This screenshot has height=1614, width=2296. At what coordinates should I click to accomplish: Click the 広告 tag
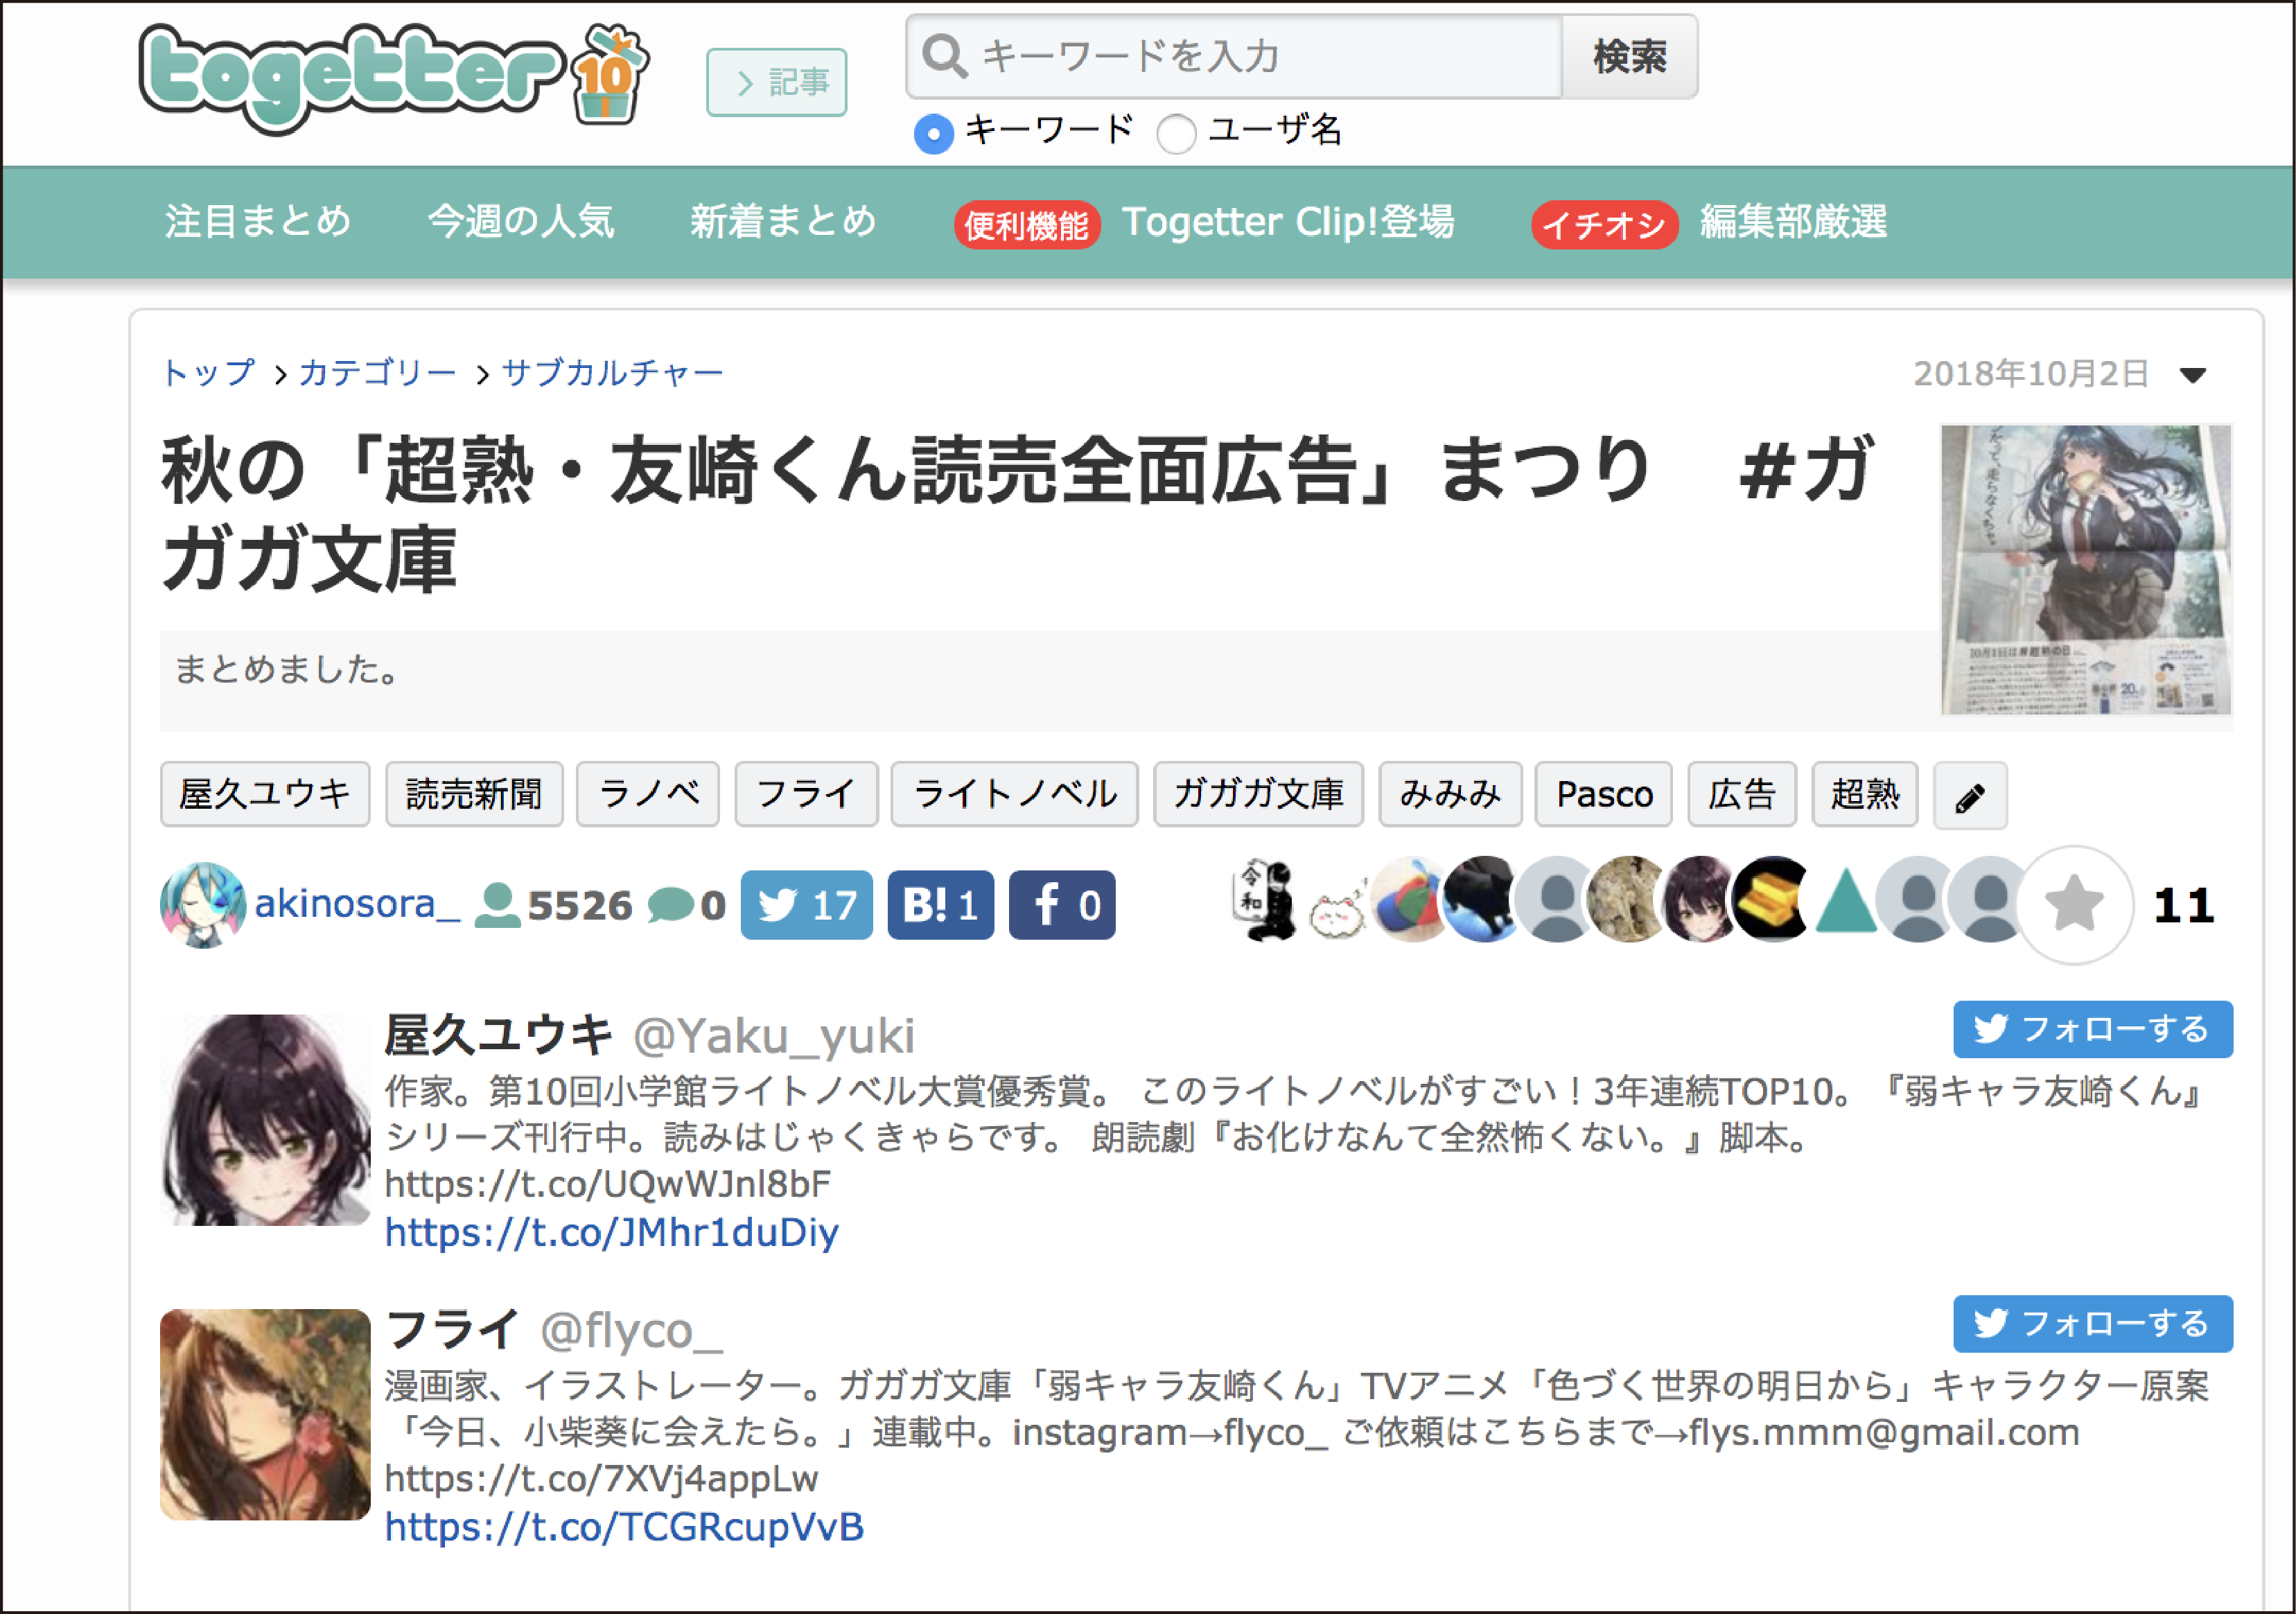click(x=1742, y=795)
